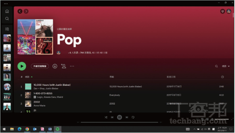Open Outlook from the taskbar
235x133 pixels.
coord(35,129)
